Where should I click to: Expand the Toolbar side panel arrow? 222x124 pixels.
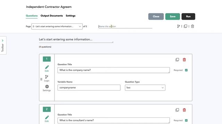tap(2, 41)
